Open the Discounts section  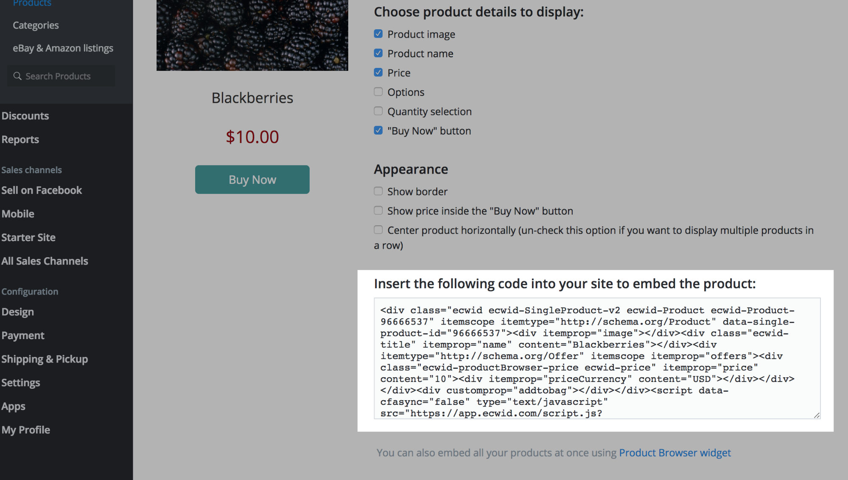point(25,116)
